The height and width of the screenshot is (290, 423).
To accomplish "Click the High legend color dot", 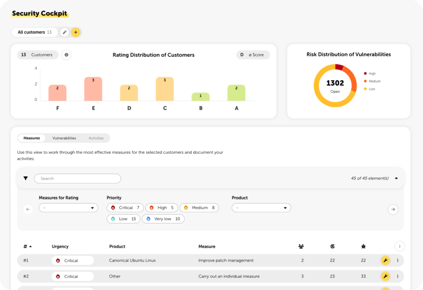I will [x=365, y=74].
